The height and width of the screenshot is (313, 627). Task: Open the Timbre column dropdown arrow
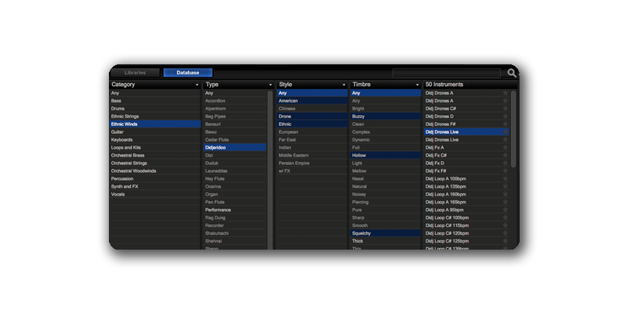416,85
